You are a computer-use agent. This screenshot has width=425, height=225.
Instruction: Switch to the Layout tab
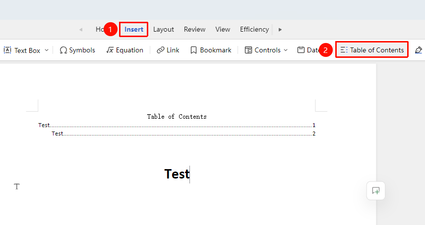(x=164, y=29)
